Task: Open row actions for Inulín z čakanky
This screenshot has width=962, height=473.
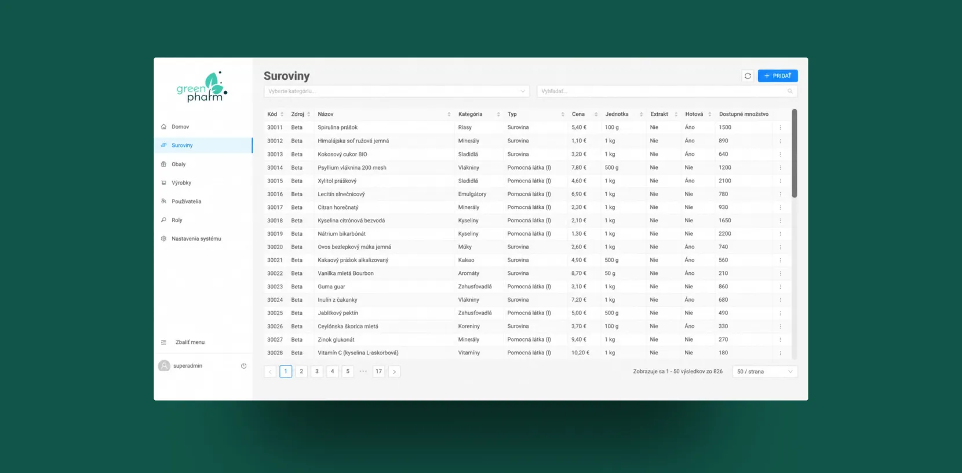Action: (x=780, y=300)
